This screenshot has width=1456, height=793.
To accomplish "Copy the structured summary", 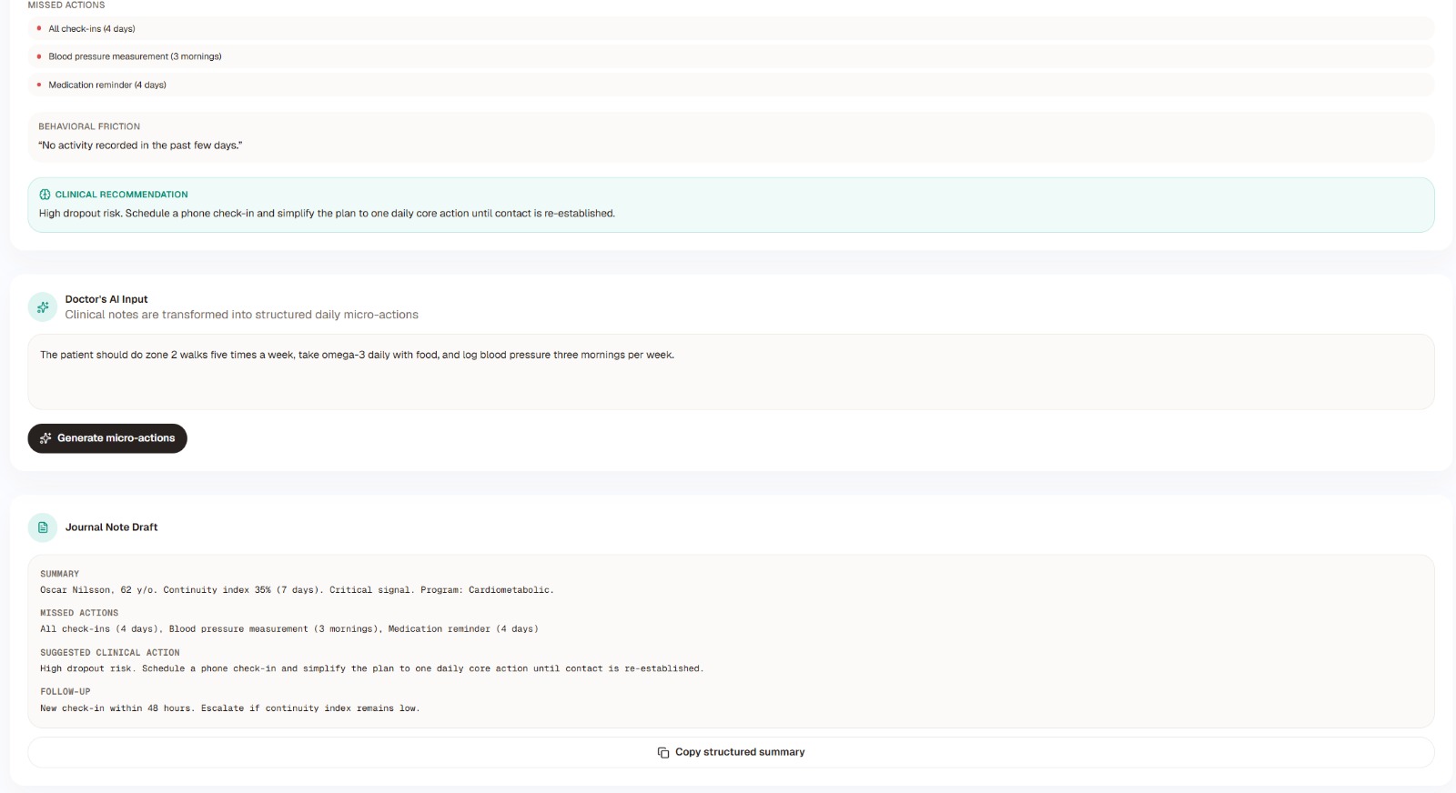I will (x=731, y=752).
